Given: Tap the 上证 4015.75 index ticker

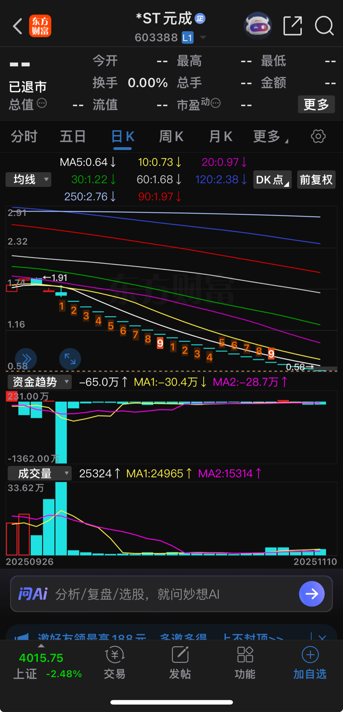Looking at the screenshot, I should point(48,666).
